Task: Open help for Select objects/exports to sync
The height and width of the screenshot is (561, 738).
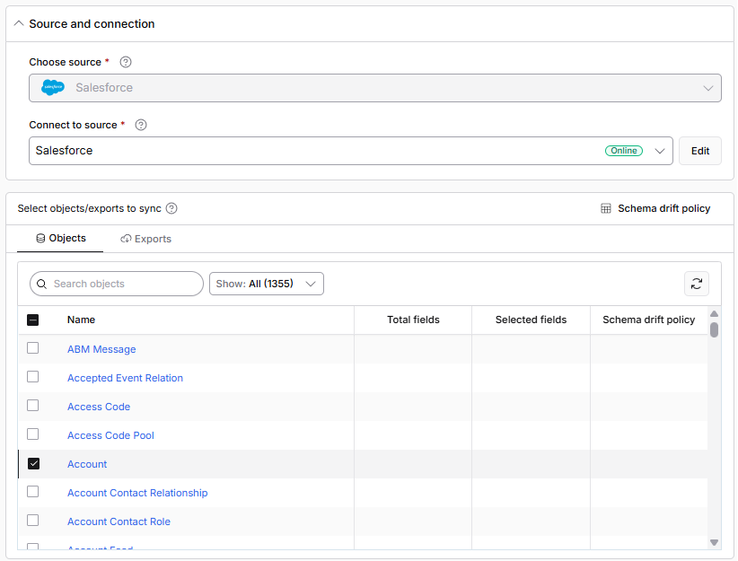Action: tap(171, 208)
